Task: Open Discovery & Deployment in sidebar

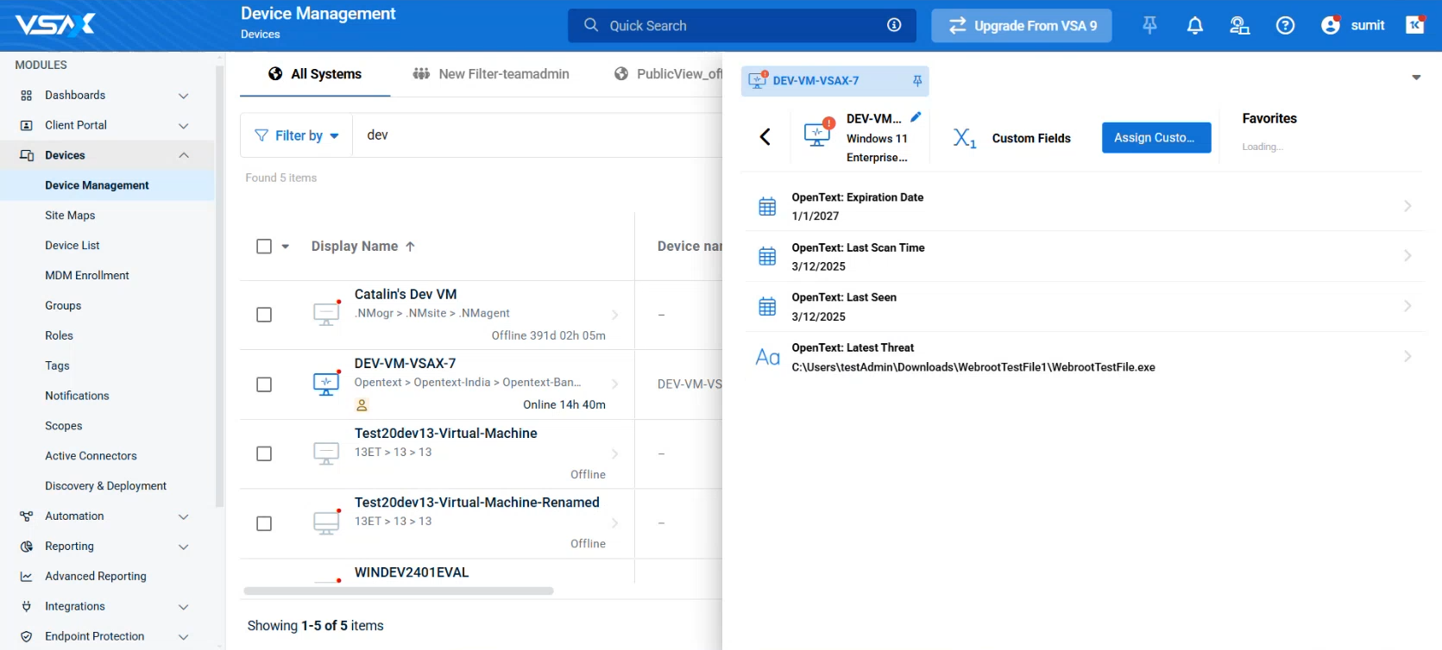Action: (105, 486)
